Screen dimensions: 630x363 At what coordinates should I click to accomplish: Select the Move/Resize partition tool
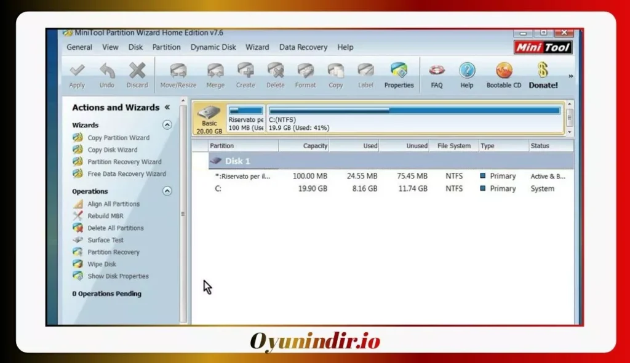point(178,76)
